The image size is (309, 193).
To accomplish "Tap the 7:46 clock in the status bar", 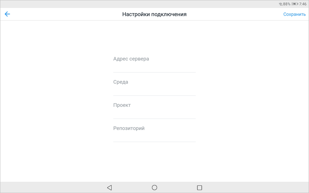I will [303, 4].
